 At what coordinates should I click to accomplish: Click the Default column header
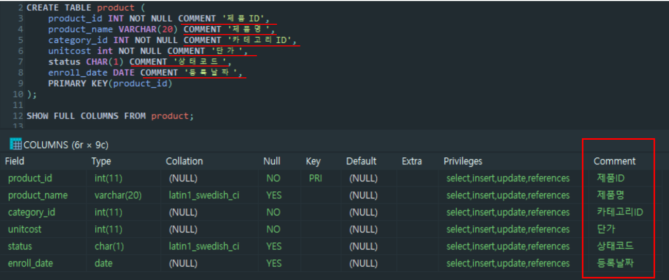point(361,161)
